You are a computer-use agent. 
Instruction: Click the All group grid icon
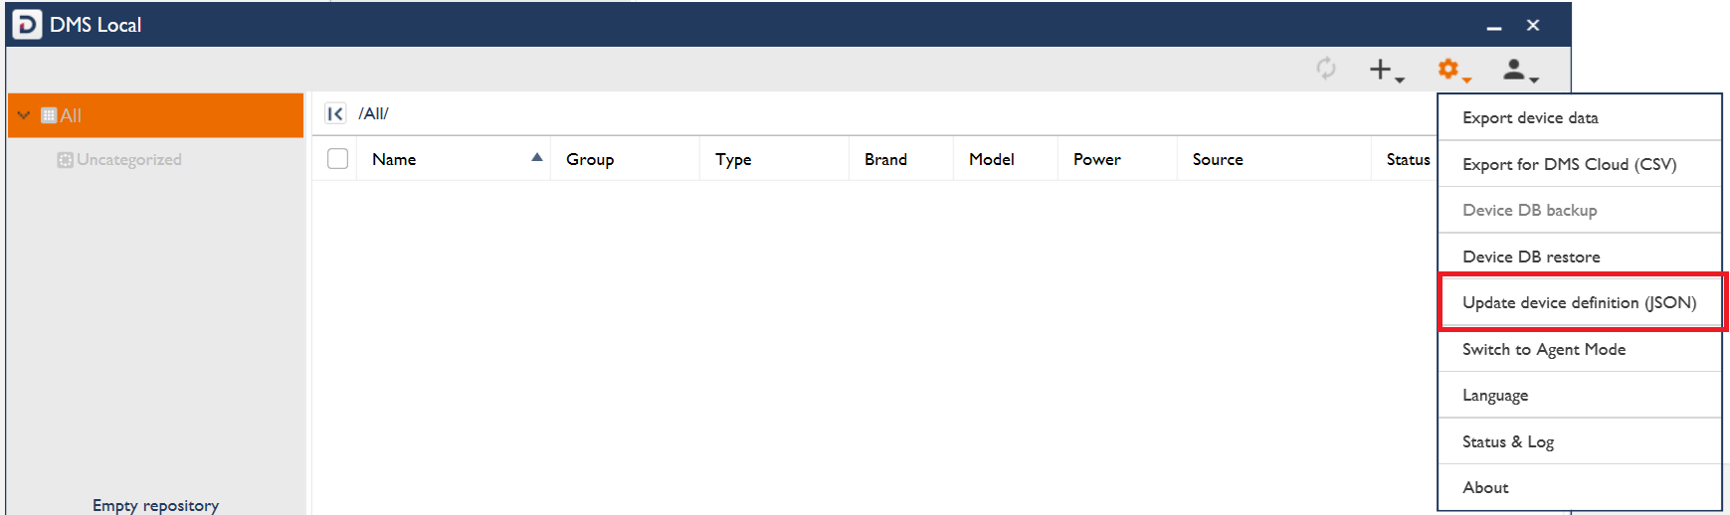click(x=49, y=115)
